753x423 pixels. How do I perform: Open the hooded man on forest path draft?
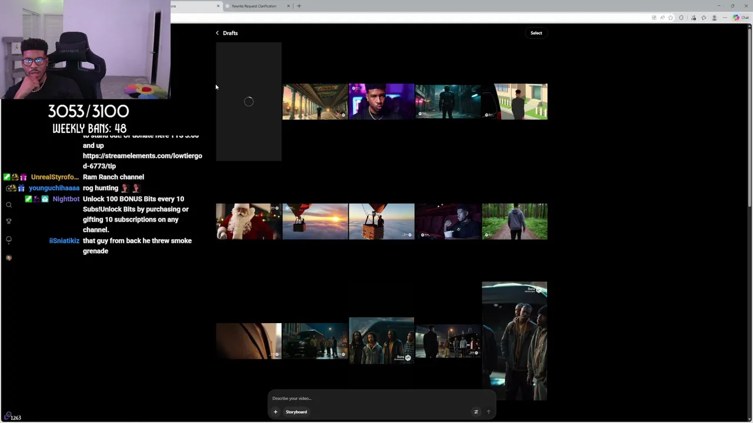tap(514, 221)
